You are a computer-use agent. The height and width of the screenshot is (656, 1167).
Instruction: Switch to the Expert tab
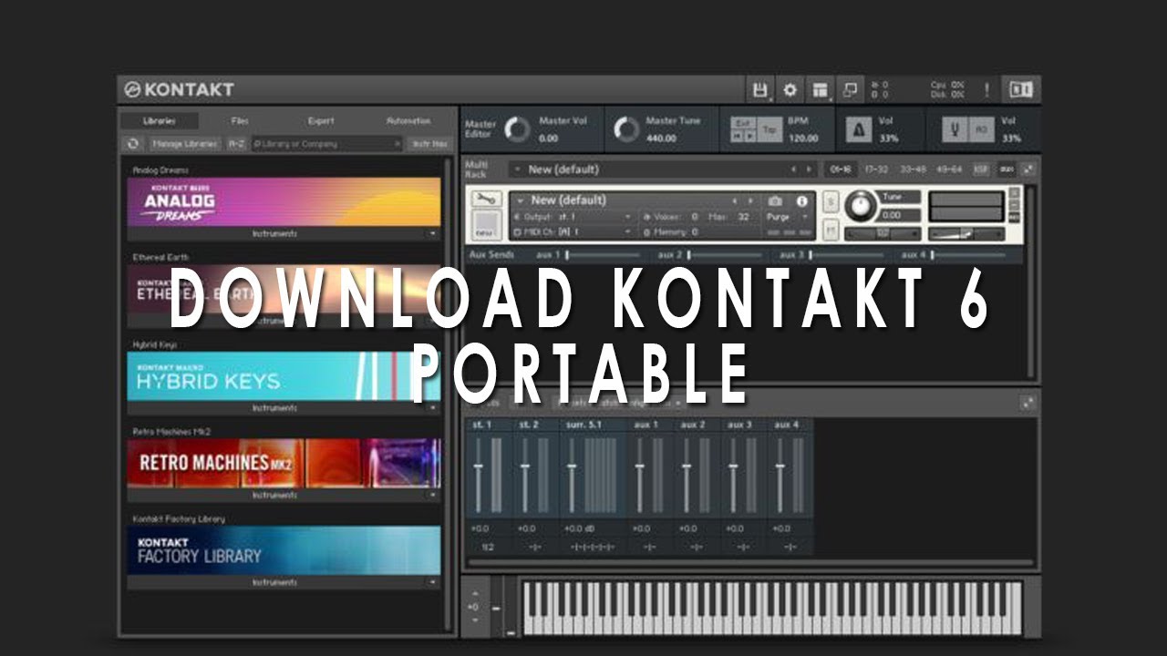320,120
